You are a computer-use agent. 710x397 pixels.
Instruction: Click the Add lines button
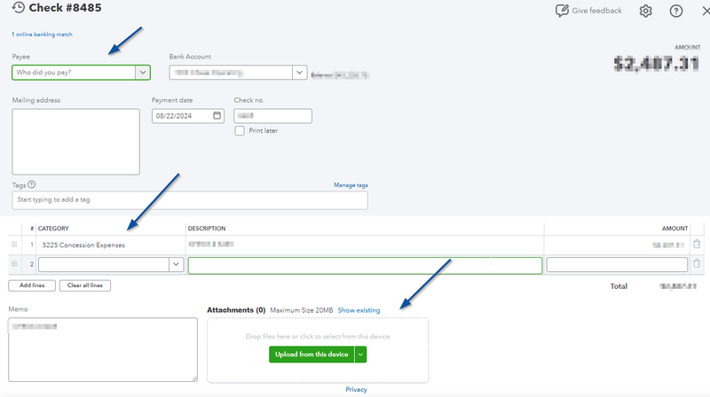[32, 285]
